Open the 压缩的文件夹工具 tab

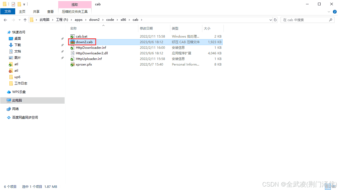75,11
